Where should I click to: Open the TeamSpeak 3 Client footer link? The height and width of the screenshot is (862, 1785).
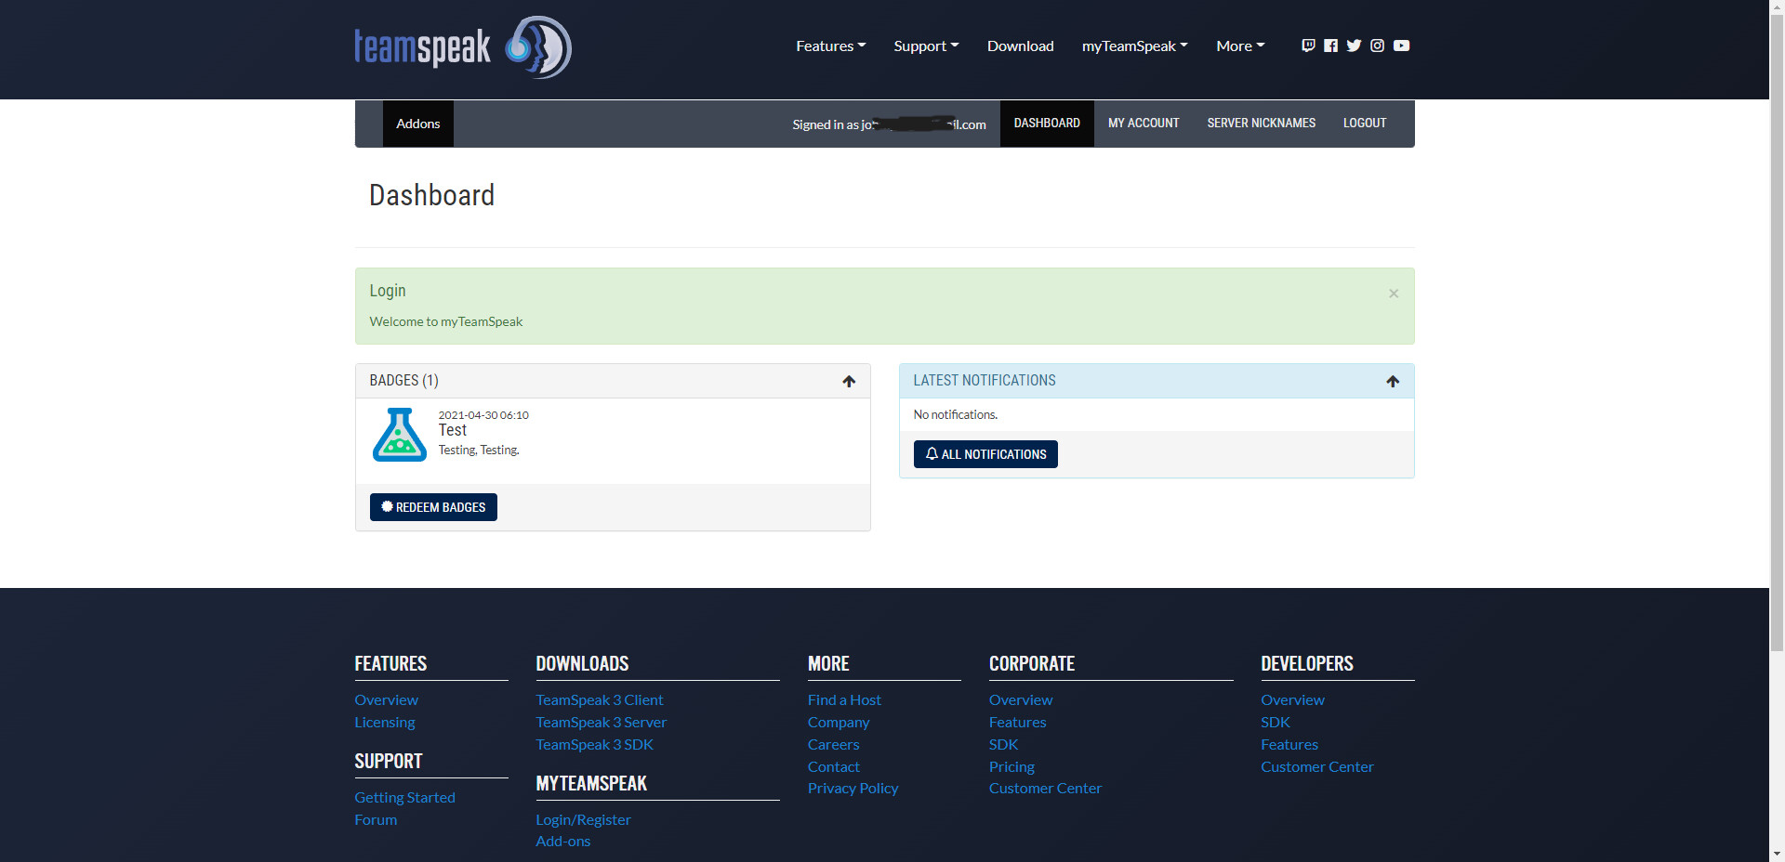click(x=599, y=699)
